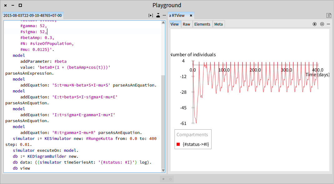
Task: Close the 'a RTView' tab
Action: 191,16
